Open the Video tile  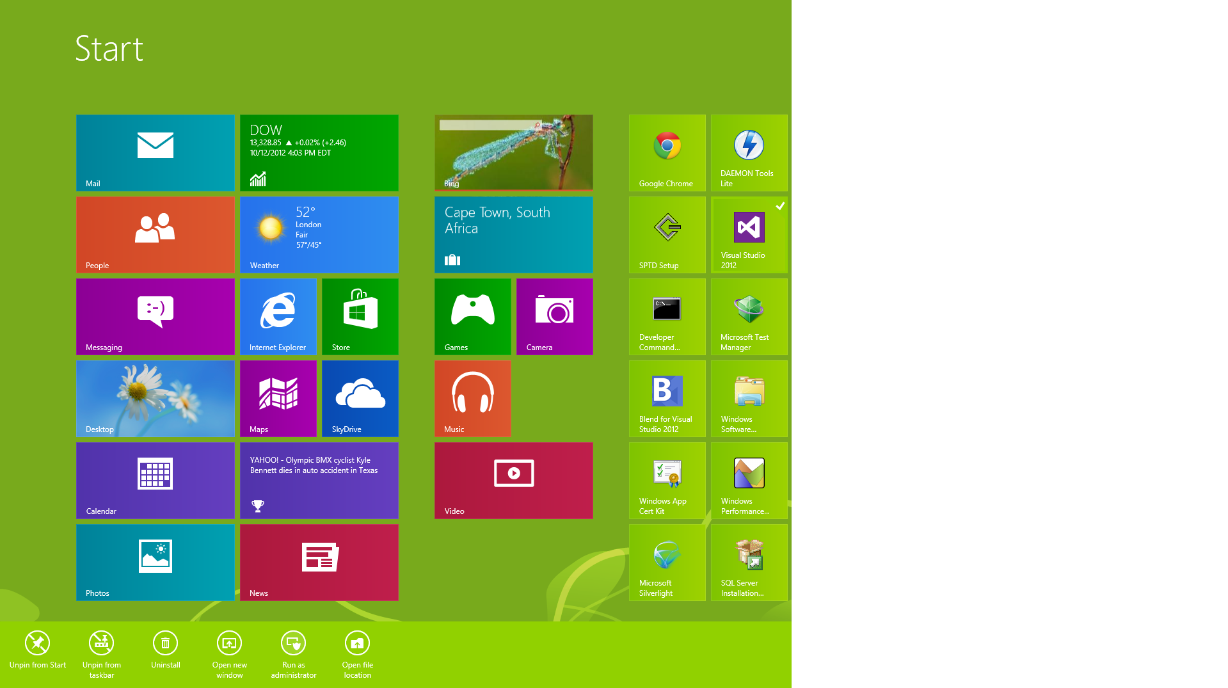tap(514, 481)
